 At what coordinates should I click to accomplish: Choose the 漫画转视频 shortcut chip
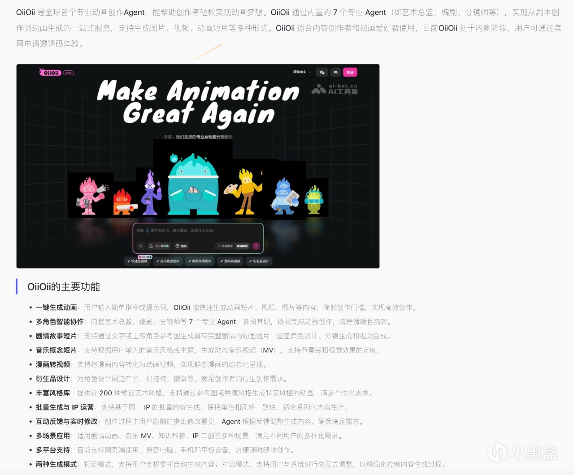(x=230, y=261)
